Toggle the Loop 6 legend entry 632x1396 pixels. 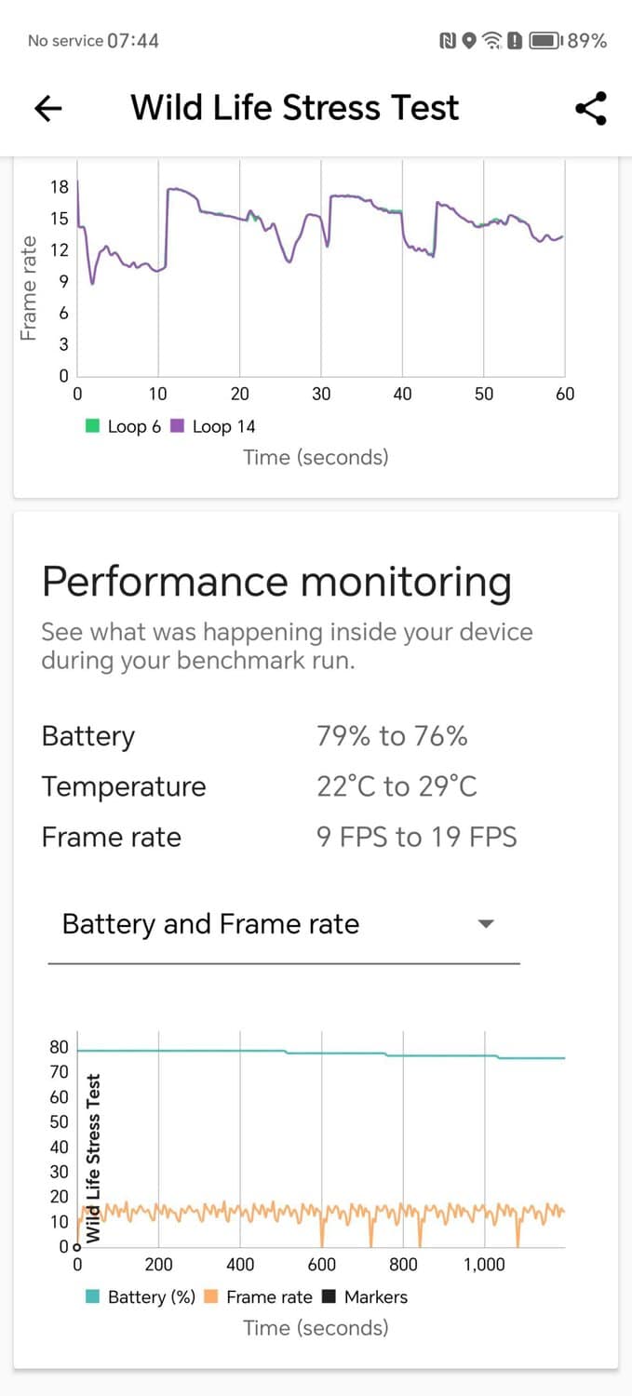pyautogui.click(x=124, y=426)
